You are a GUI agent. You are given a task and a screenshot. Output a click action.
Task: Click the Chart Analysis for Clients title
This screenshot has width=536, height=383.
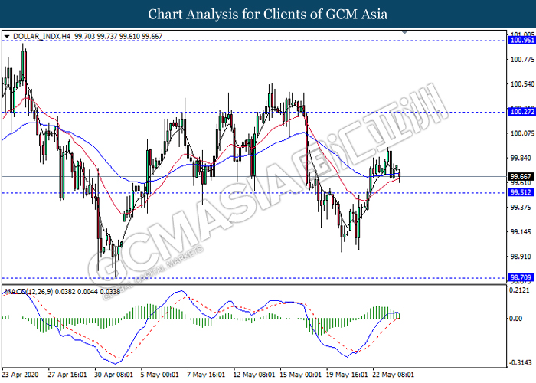point(268,15)
